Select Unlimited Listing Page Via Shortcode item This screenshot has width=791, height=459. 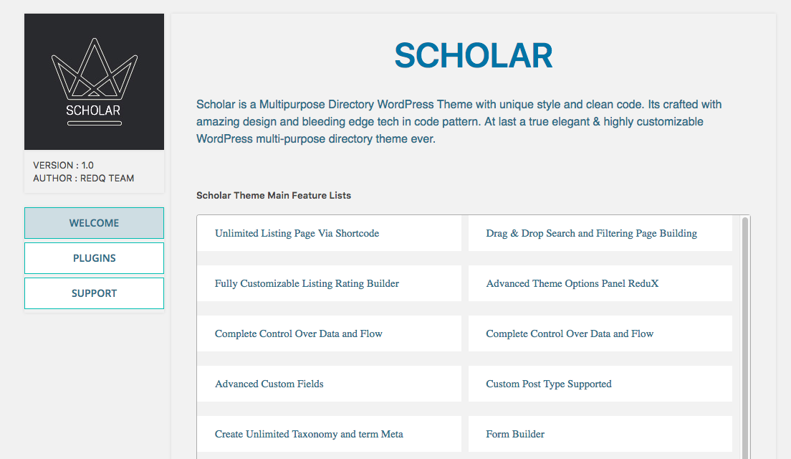tap(297, 234)
